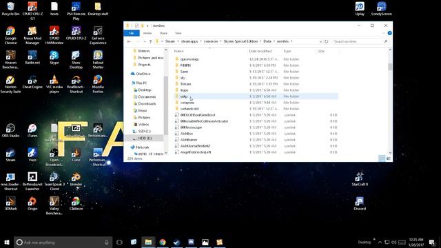Click the file list vertical scrollbar thumb
The height and width of the screenshot is (248, 441).
click(x=390, y=67)
